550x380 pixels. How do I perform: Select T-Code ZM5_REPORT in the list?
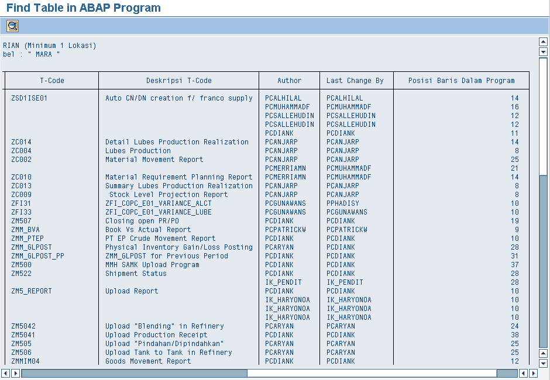coord(32,291)
